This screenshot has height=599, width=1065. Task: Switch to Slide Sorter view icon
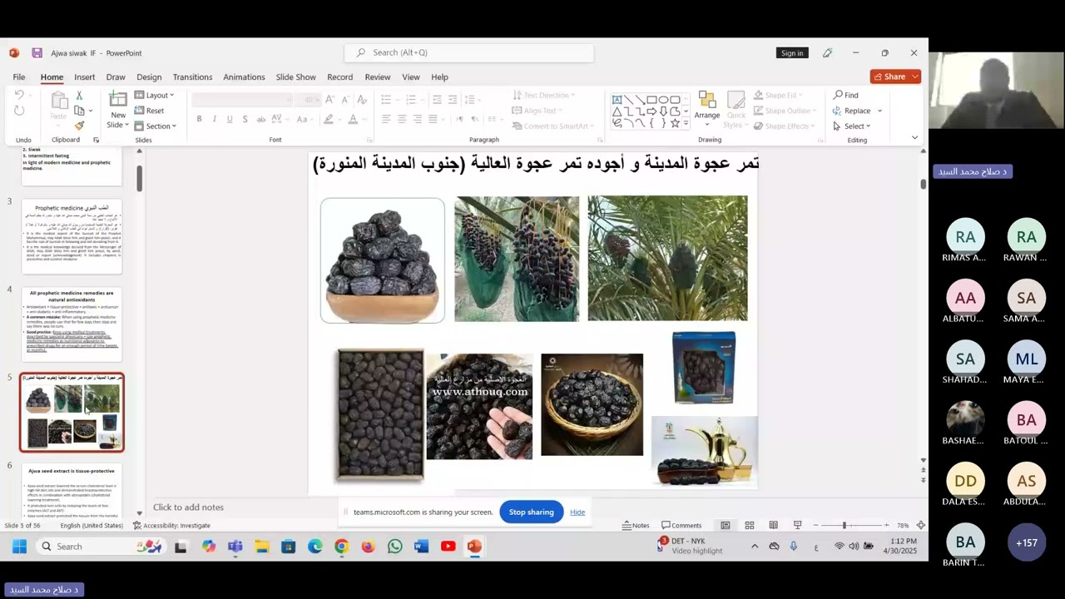tap(750, 525)
